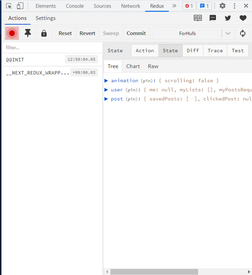The height and width of the screenshot is (275, 252).
Task: Open the Redux documentation book icon
Action: [x=198, y=18]
